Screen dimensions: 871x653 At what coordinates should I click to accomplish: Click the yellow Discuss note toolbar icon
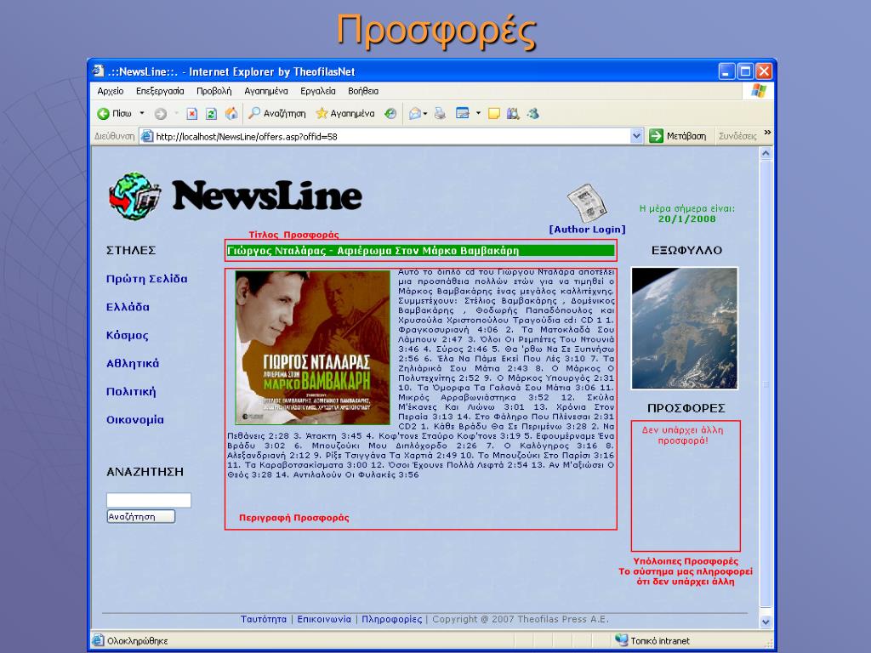point(494,114)
